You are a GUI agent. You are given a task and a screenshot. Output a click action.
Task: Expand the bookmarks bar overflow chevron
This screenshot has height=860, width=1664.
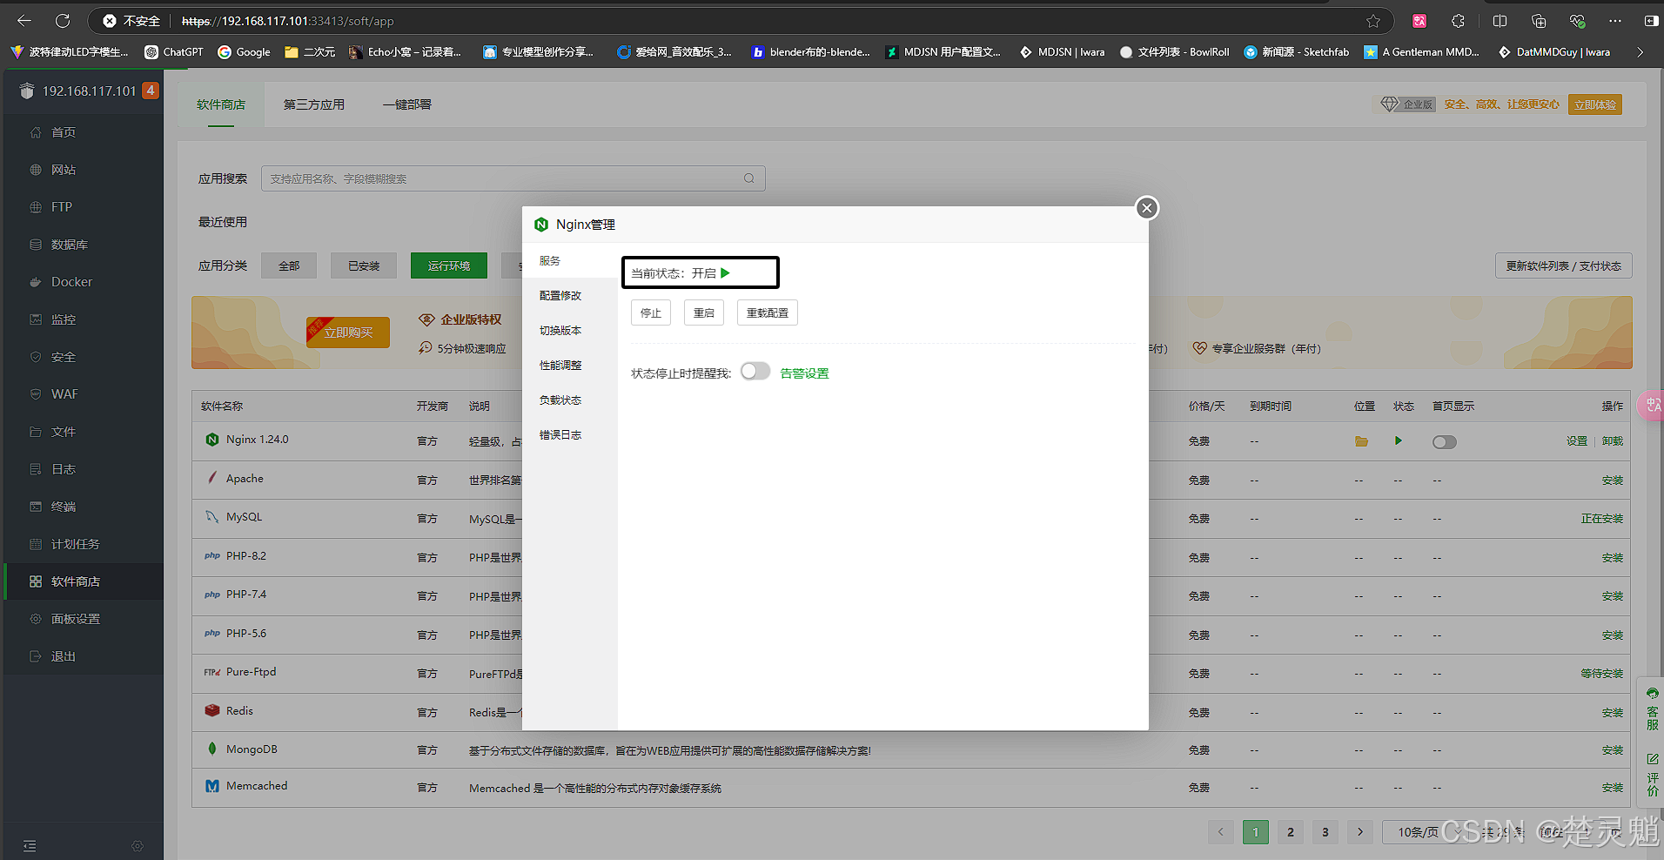click(1641, 52)
